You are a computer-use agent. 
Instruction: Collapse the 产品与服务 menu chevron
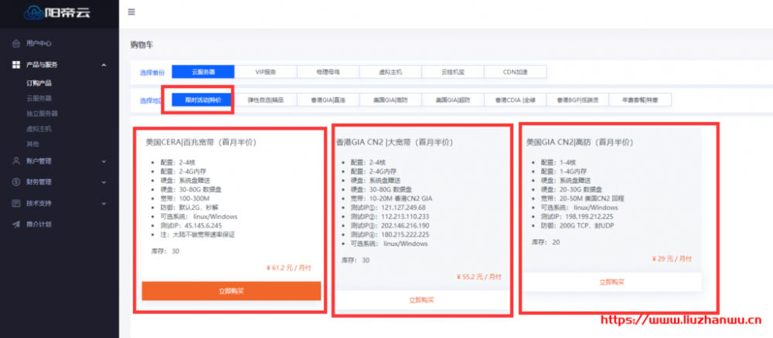click(x=104, y=65)
